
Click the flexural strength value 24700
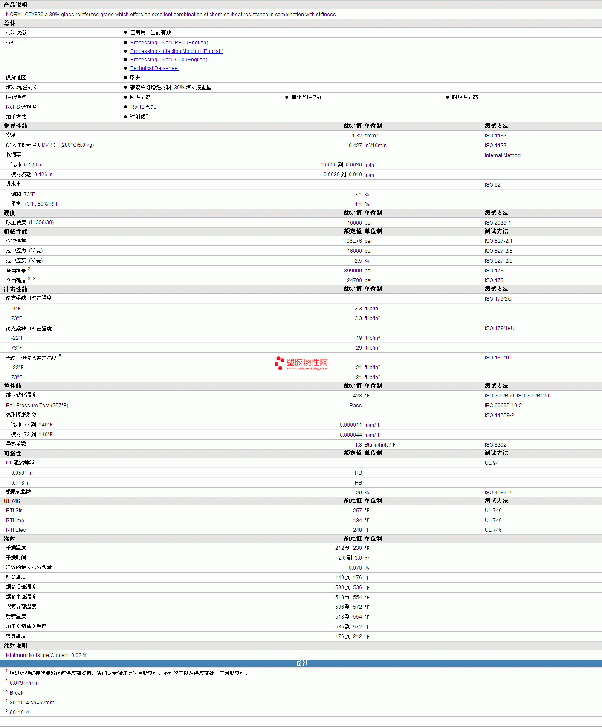pos(354,280)
